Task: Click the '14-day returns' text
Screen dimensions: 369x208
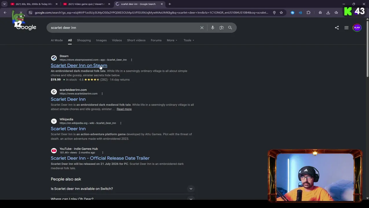Action: click(120, 80)
